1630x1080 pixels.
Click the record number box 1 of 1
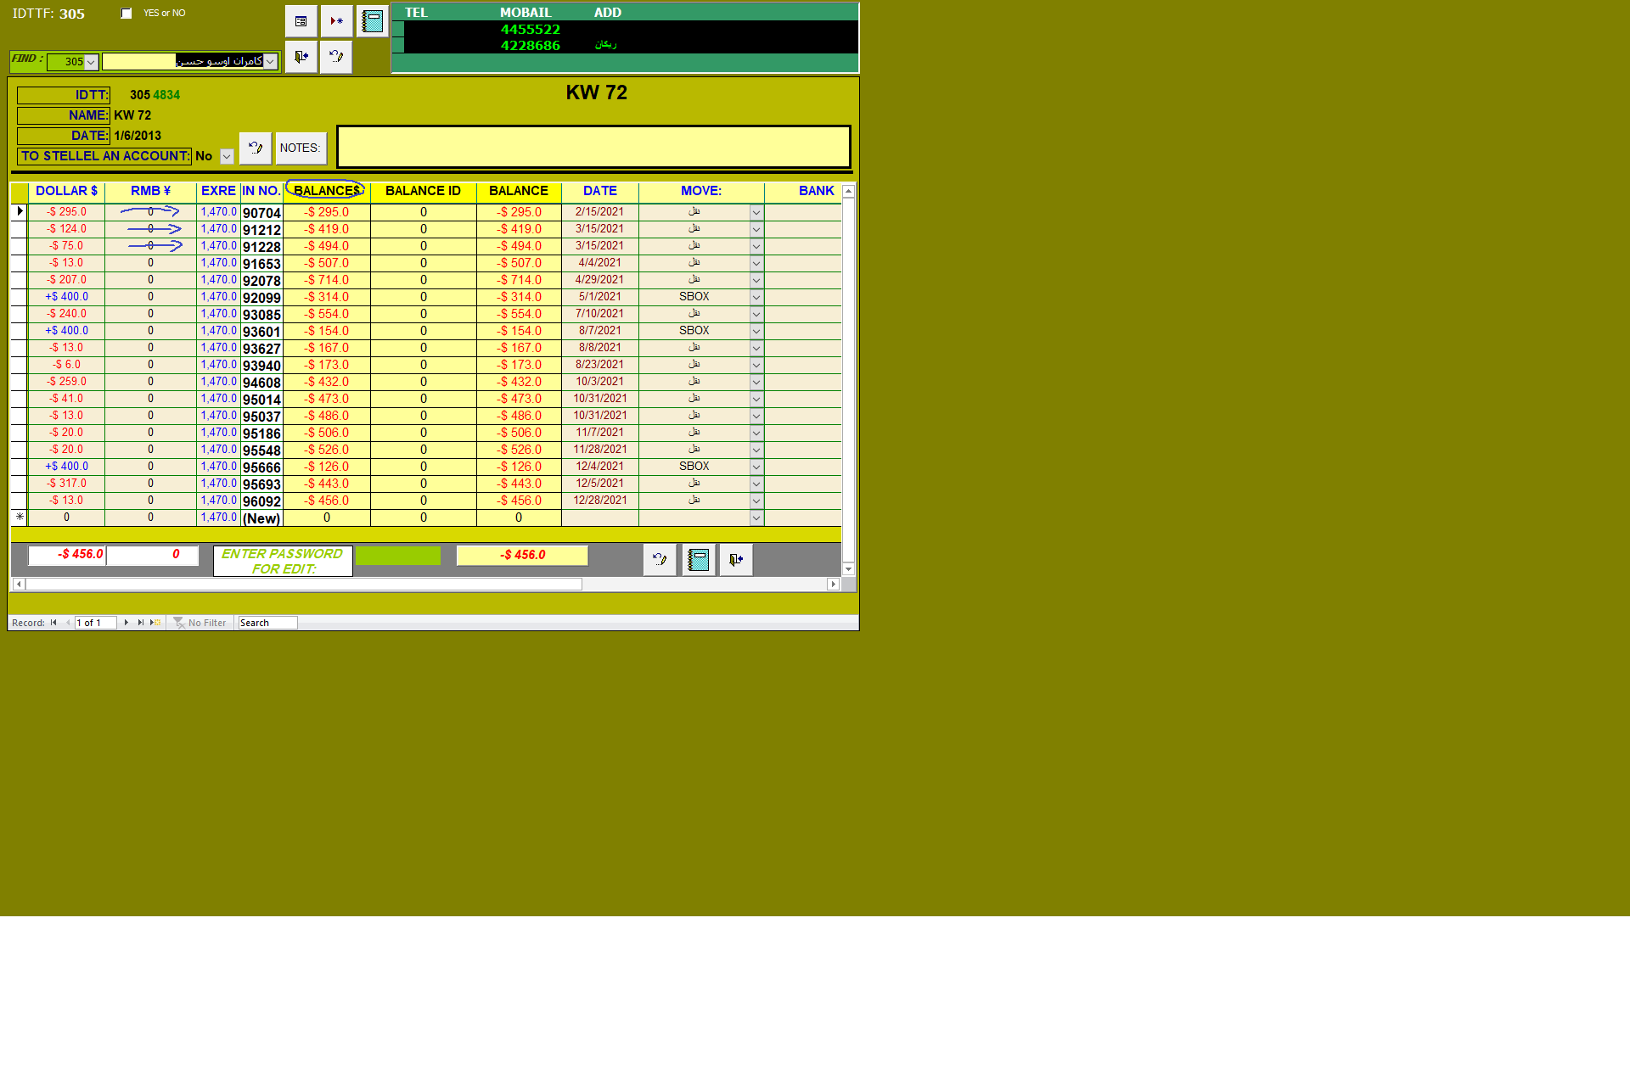pyautogui.click(x=95, y=623)
